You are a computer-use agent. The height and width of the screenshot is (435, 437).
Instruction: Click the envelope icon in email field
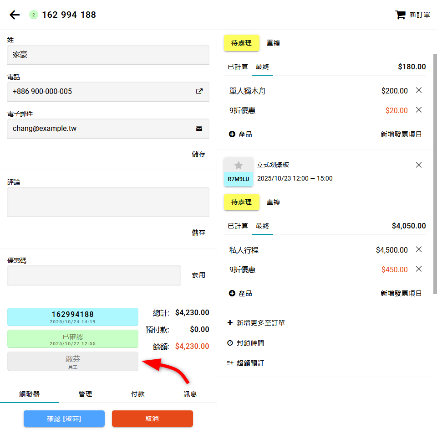coord(199,129)
